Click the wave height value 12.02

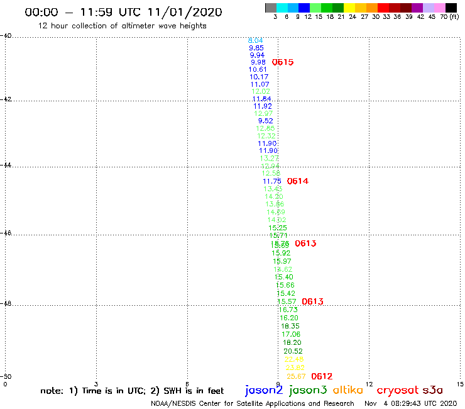[x=261, y=91]
